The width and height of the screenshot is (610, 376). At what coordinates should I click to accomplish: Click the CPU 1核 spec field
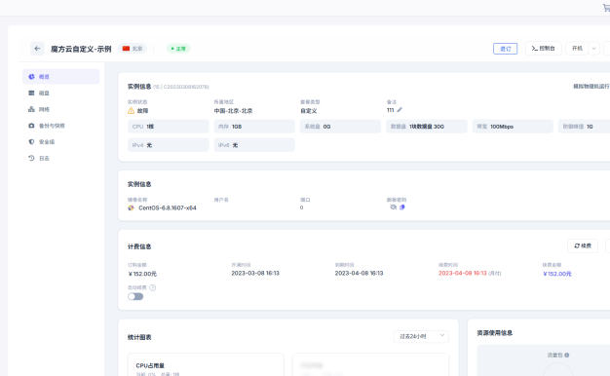[168, 127]
